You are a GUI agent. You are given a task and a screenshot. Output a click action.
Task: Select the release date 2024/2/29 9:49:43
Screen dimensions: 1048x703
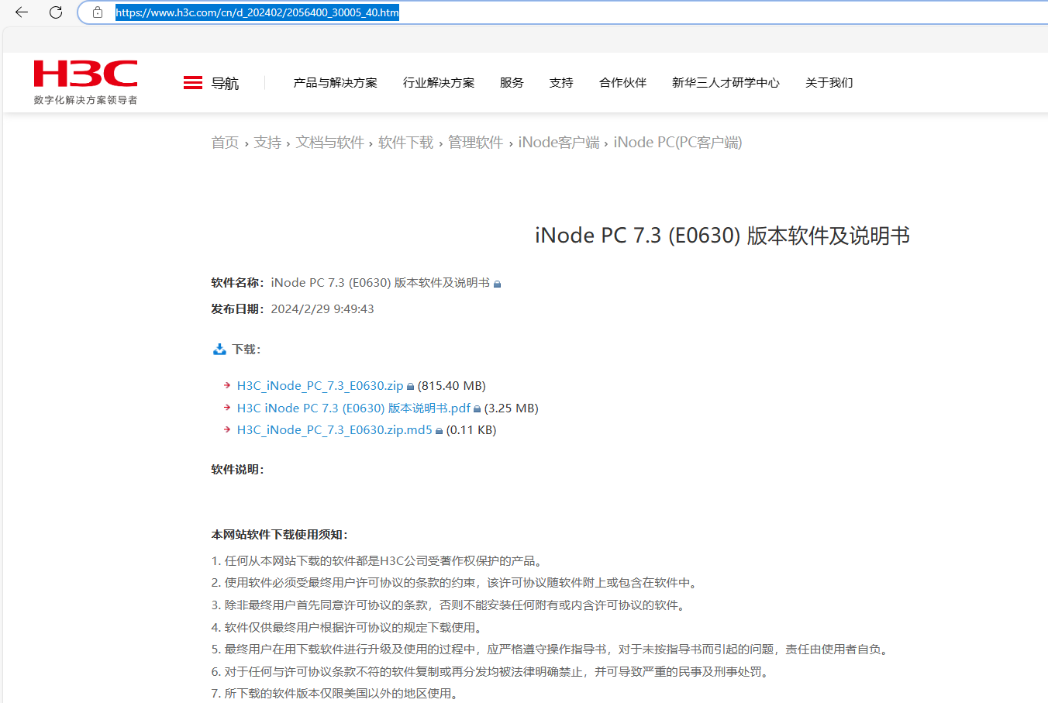click(322, 309)
